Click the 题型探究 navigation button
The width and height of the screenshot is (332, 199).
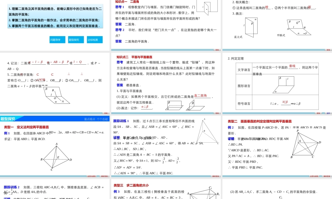(76, 39)
